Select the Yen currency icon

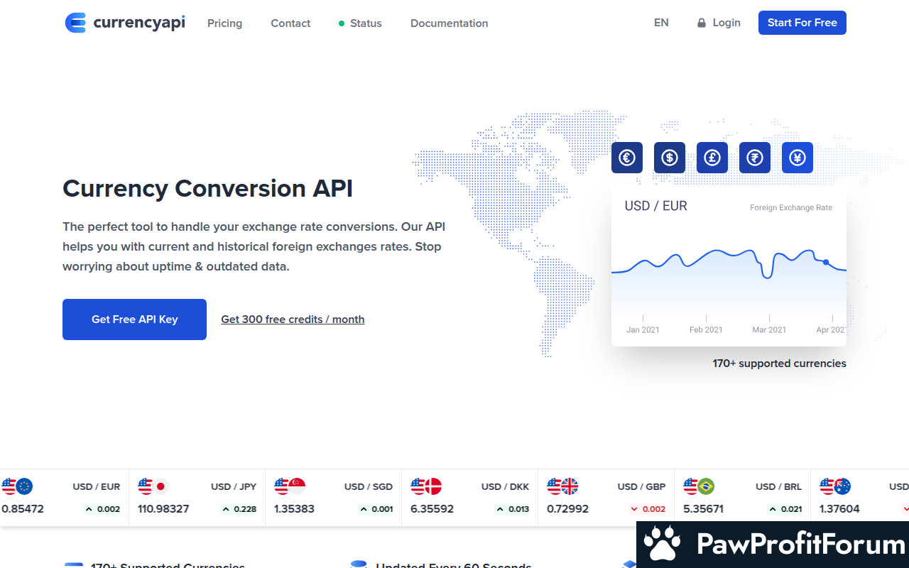point(798,158)
